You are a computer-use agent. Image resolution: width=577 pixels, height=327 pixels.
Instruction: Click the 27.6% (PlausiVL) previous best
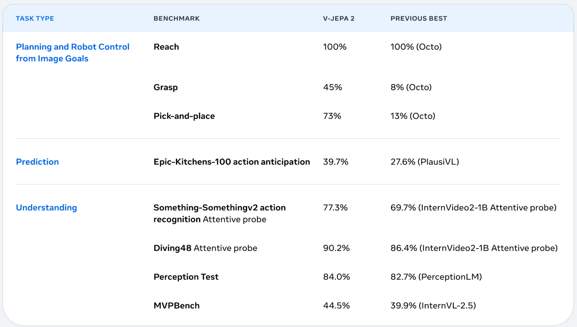tap(424, 162)
